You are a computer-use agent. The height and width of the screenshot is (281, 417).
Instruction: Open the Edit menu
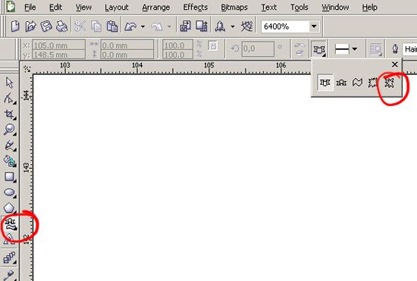click(x=55, y=8)
